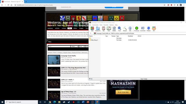
Task: Show archive Info in WinRAR
Action: click(130, 29)
